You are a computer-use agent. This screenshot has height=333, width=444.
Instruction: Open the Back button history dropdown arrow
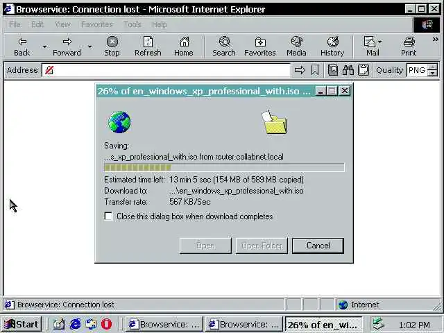point(44,46)
